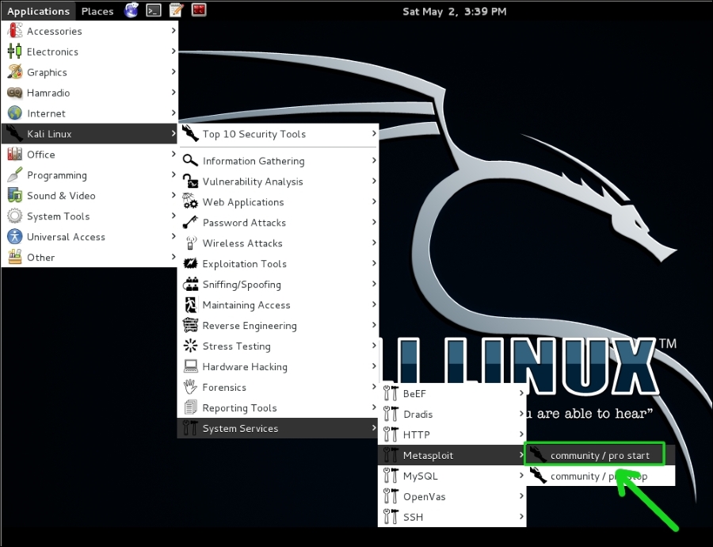Launch the text editor from the top panel
The image size is (713, 547).
tap(175, 10)
